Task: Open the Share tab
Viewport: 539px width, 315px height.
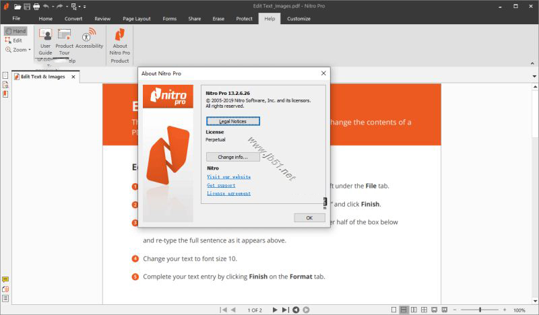Action: [x=194, y=19]
